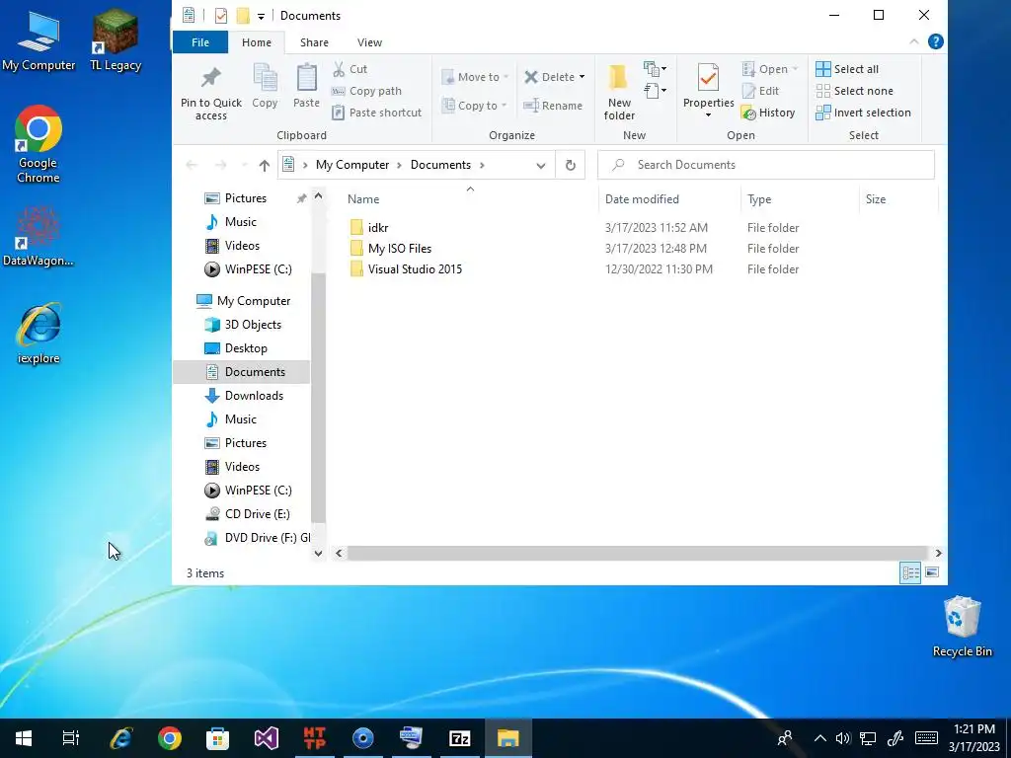This screenshot has width=1011, height=758.
Task: Sort by the Type column header
Action: [x=759, y=199]
